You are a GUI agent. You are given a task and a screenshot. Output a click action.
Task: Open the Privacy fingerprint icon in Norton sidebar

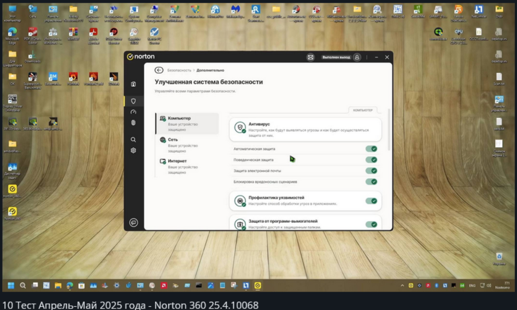pos(133,123)
